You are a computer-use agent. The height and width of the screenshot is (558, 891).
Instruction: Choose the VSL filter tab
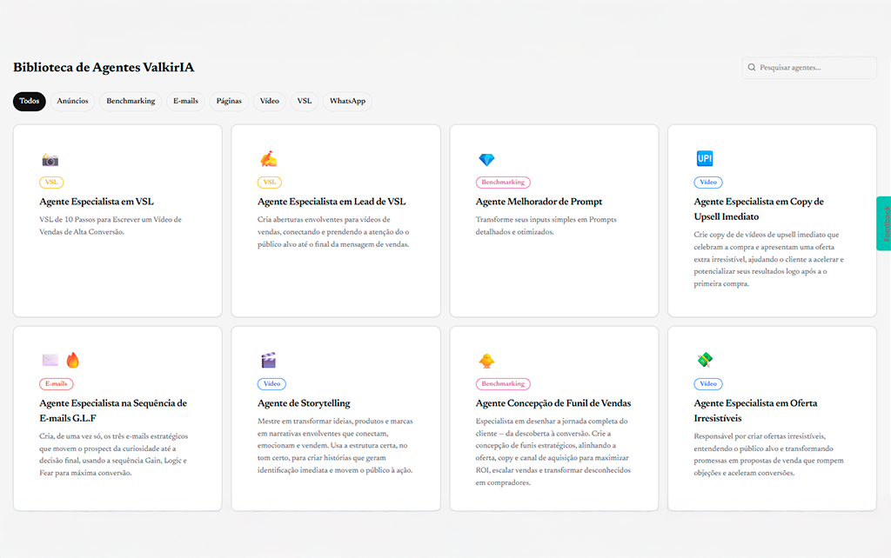pyautogui.click(x=305, y=101)
